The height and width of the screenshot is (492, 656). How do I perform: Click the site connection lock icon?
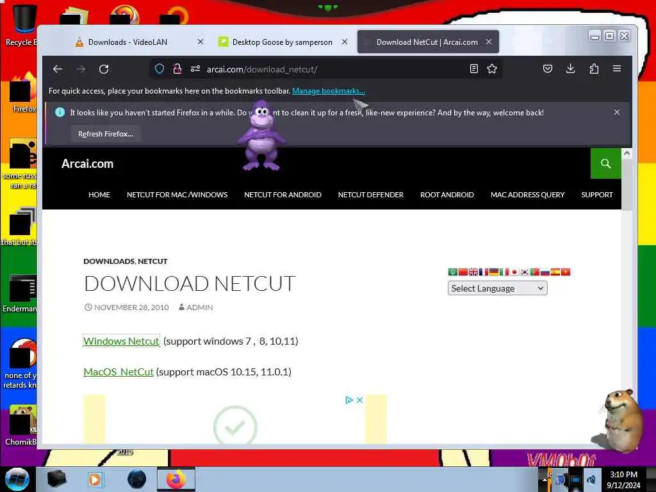pyautogui.click(x=177, y=69)
